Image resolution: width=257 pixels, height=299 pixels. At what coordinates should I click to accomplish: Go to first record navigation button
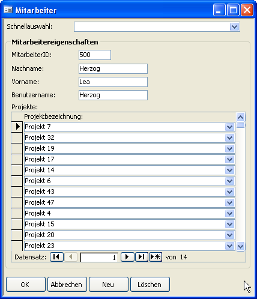coord(56,257)
